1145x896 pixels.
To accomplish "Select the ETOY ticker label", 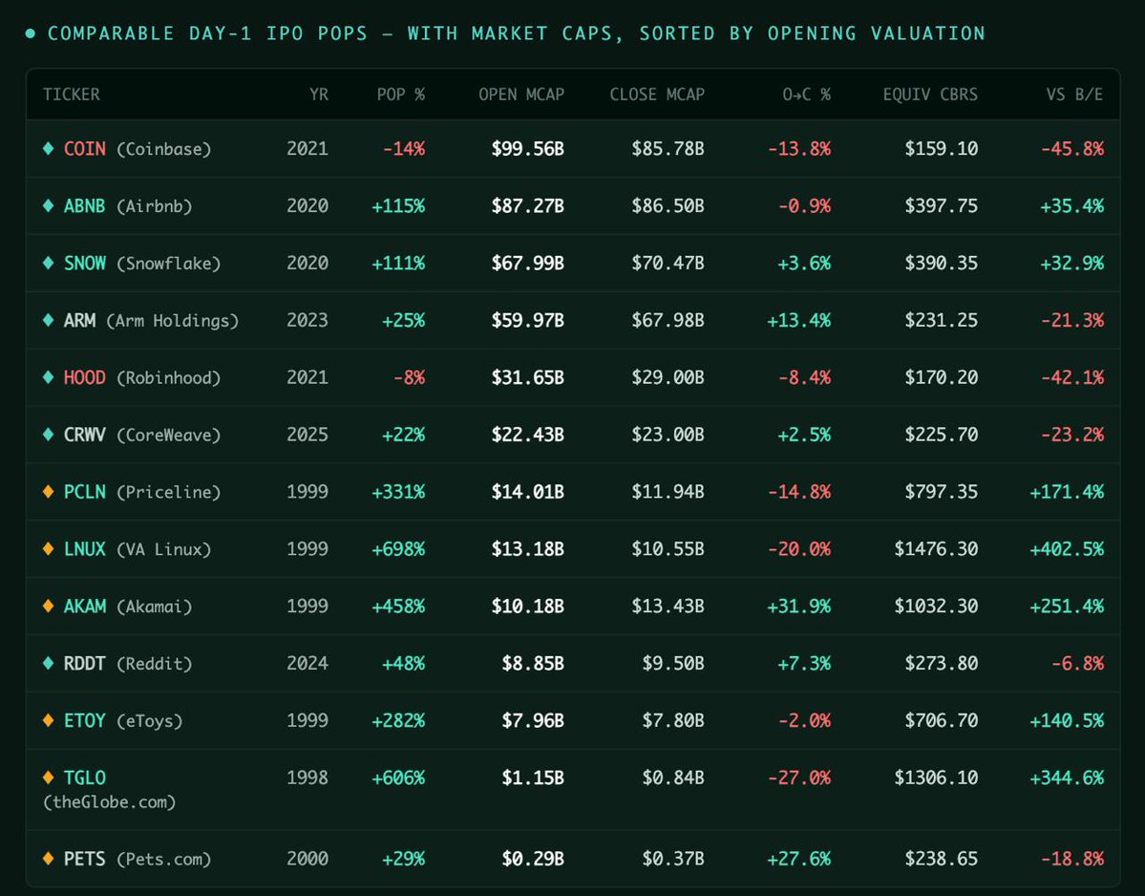I will (85, 720).
